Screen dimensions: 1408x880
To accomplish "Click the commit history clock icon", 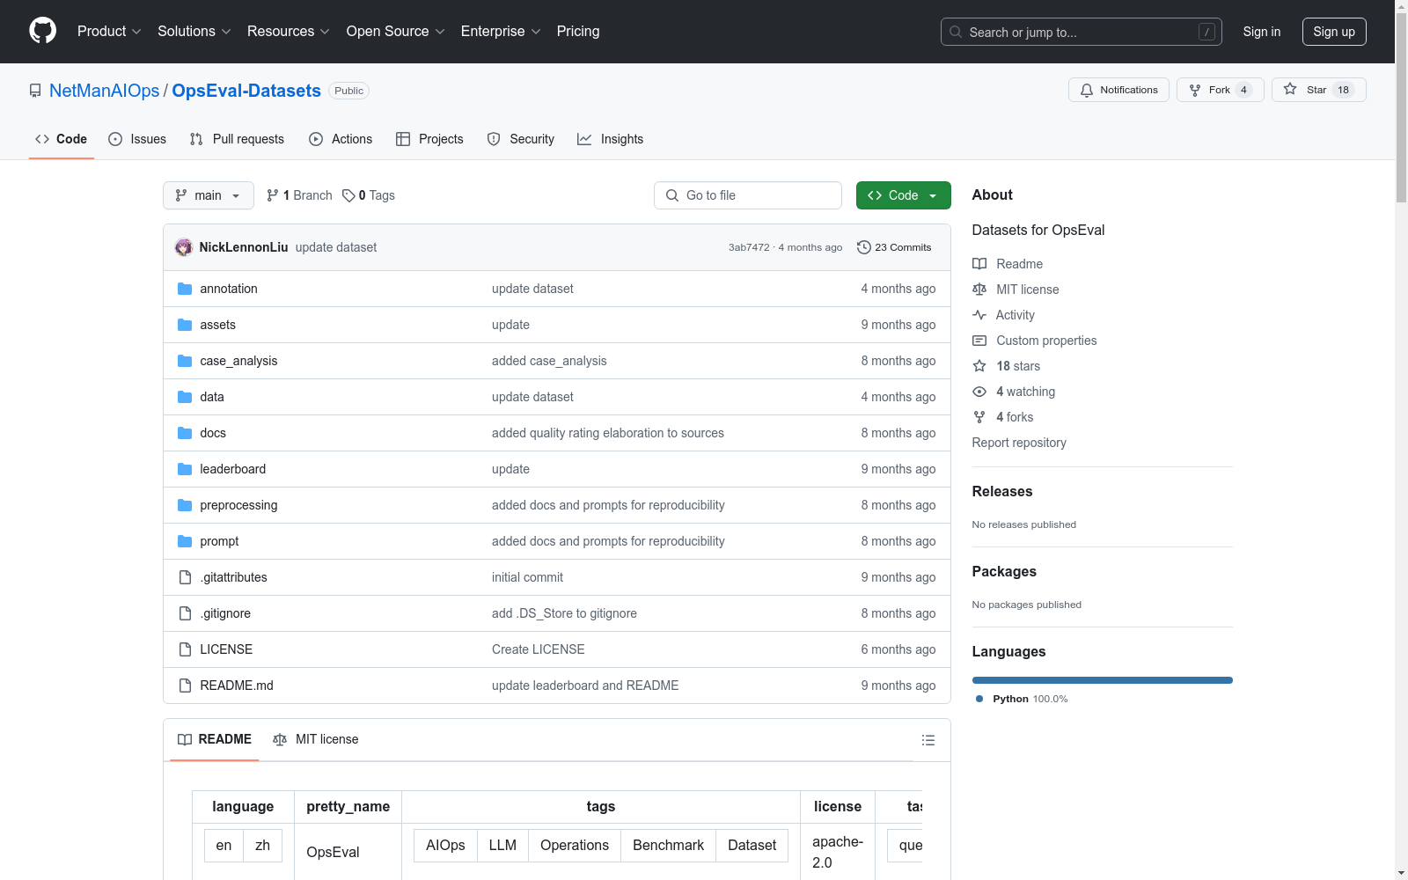I will click(864, 247).
